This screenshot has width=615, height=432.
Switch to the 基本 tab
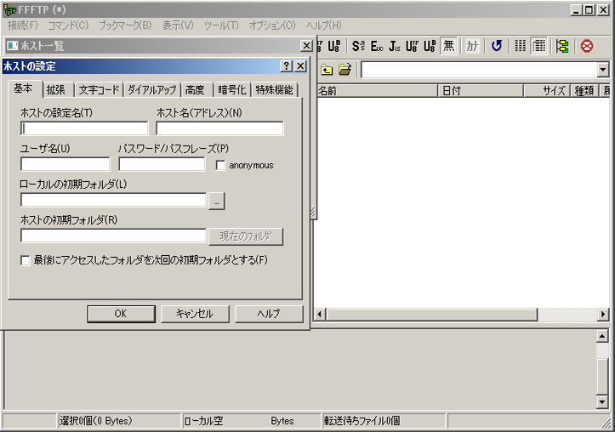pos(24,88)
